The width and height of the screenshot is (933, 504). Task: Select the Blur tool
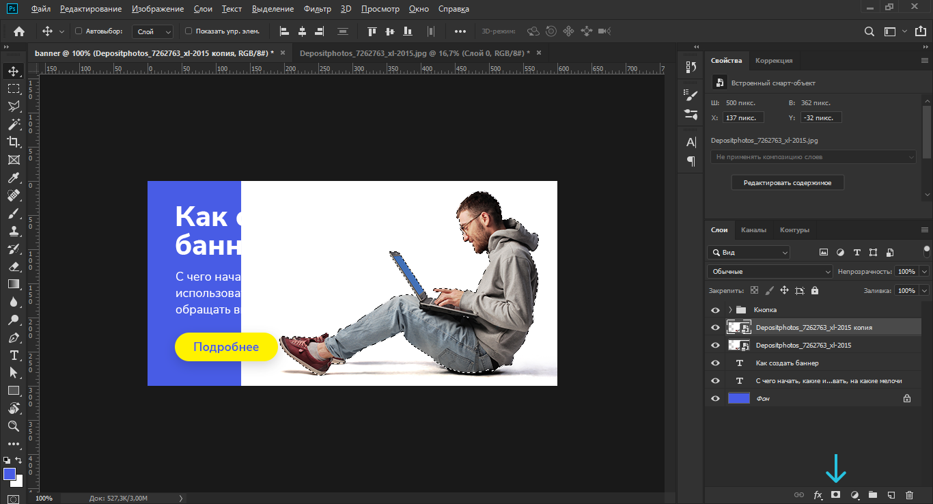[13, 302]
